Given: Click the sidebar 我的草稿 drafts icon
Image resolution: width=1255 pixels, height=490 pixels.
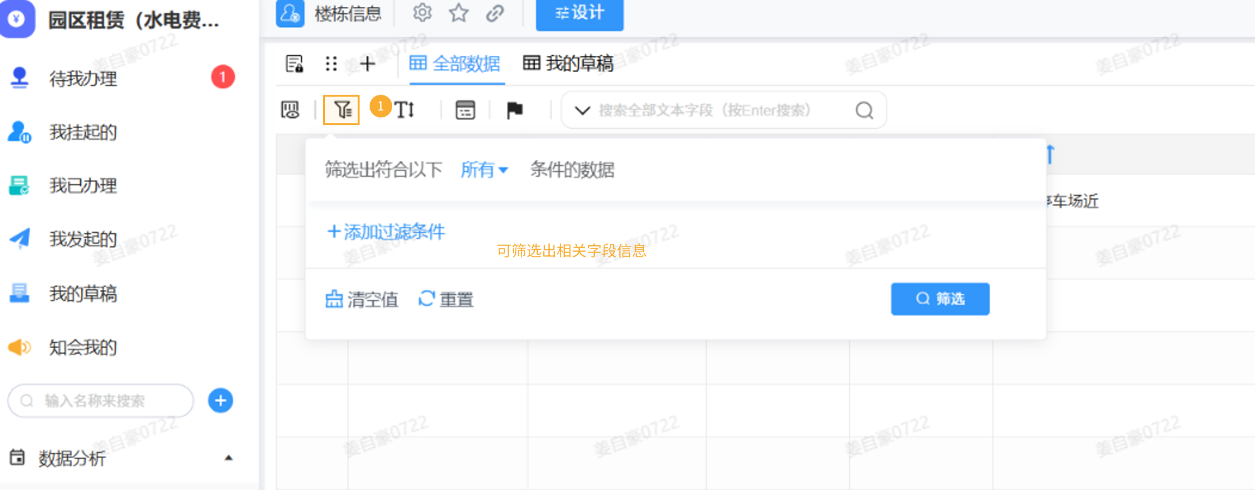Looking at the screenshot, I should point(19,293).
